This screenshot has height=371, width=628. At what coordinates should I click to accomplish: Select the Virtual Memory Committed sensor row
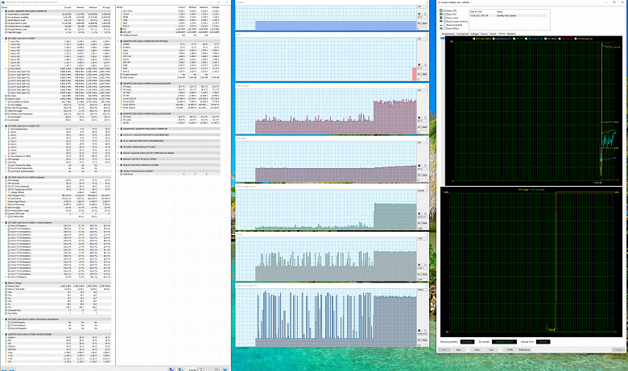[x=56, y=14]
